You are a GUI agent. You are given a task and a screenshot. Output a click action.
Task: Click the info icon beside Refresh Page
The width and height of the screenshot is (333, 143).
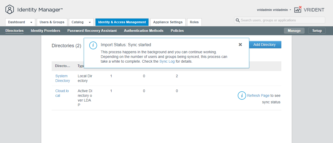click(242, 96)
